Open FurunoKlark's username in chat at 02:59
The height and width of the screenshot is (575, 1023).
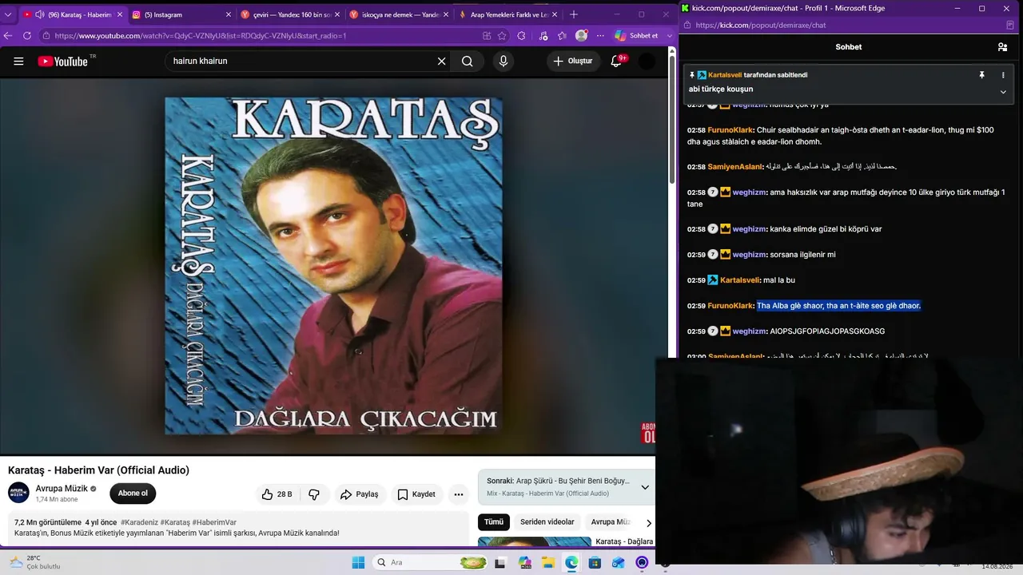(x=730, y=306)
